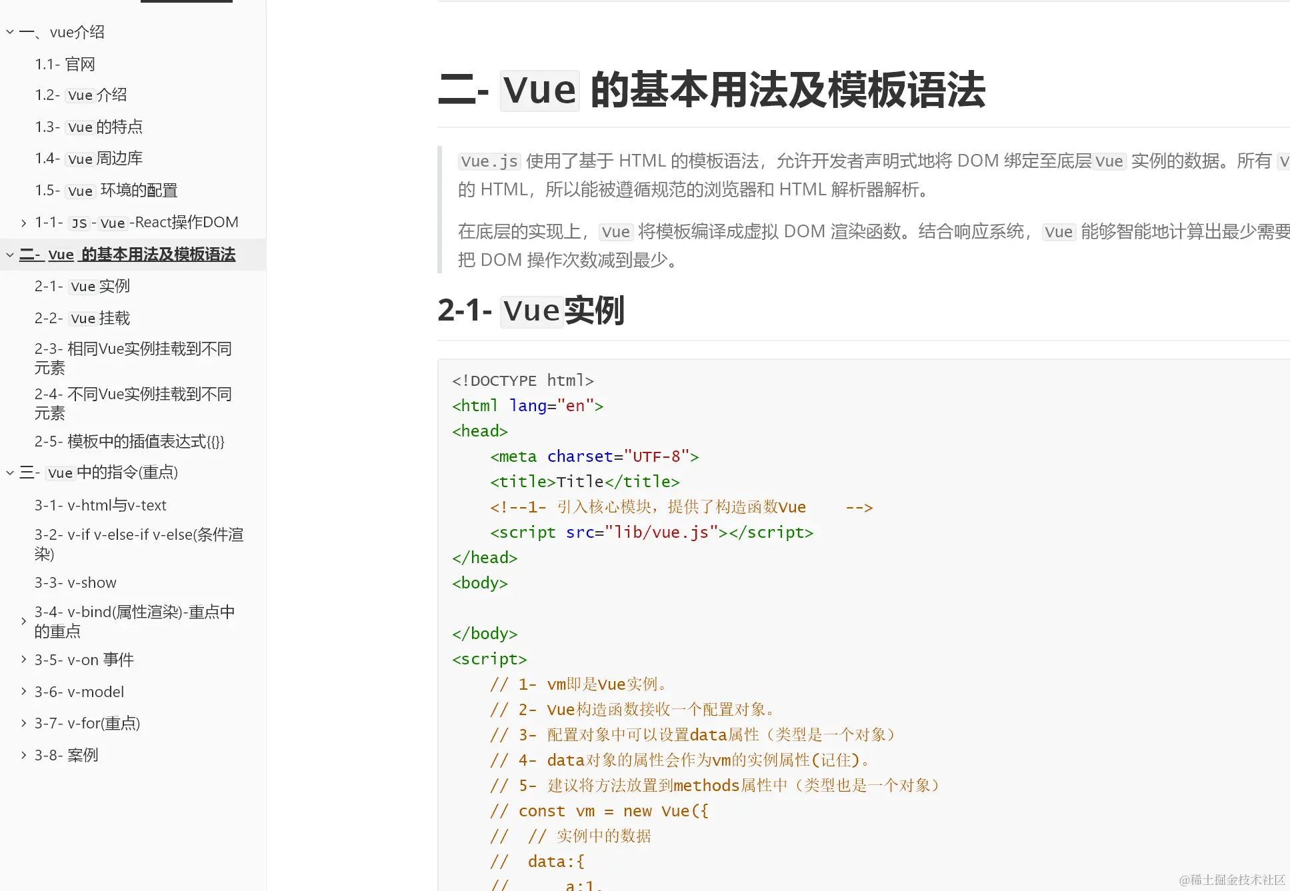Go to 3-3- v-show section
This screenshot has width=1290, height=891.
click(x=75, y=582)
